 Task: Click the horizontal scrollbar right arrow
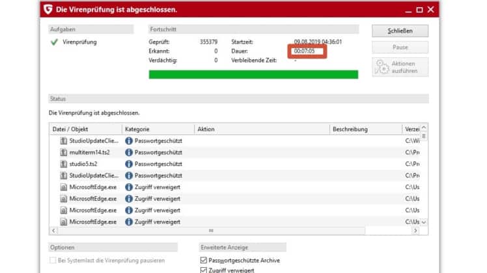pos(415,231)
